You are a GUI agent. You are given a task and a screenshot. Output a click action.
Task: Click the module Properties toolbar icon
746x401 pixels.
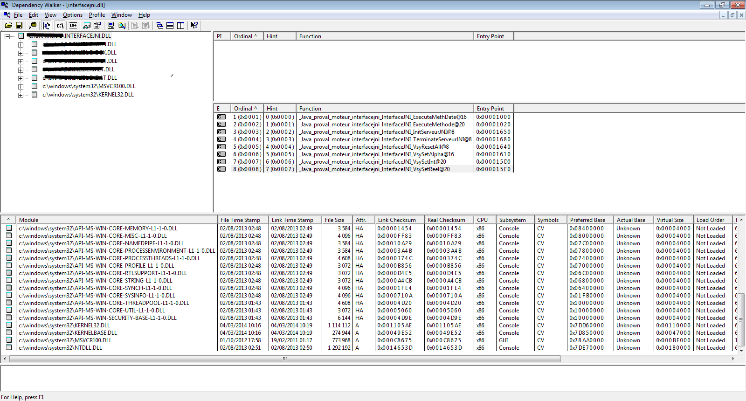[97, 25]
